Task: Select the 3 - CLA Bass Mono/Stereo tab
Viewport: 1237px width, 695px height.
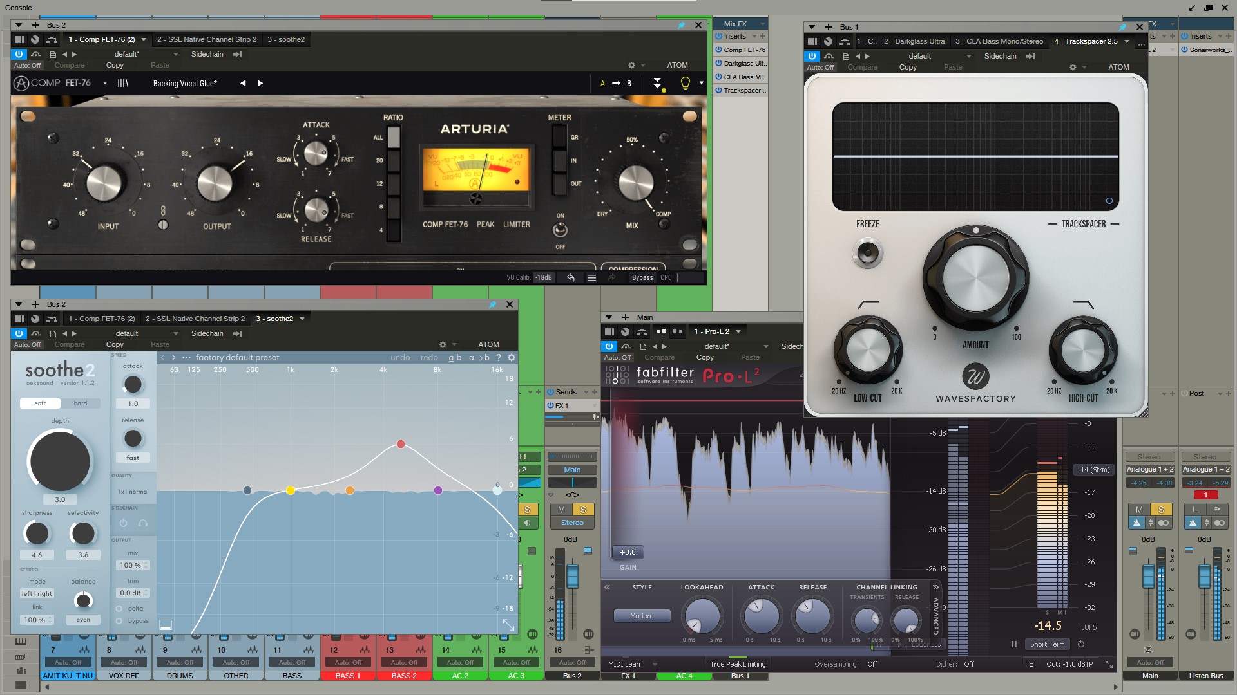Action: pyautogui.click(x=999, y=41)
